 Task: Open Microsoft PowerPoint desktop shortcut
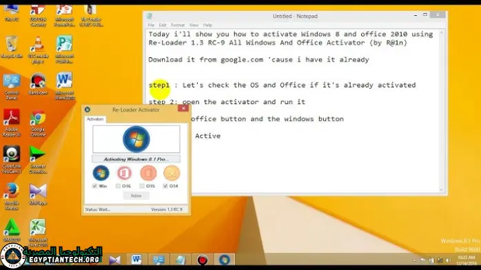(64, 15)
